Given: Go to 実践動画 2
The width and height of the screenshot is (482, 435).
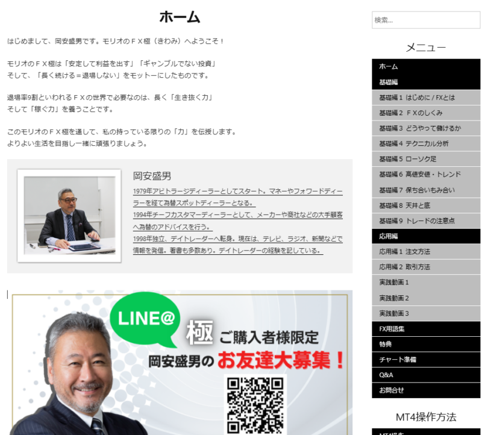Looking at the screenshot, I should (426, 298).
